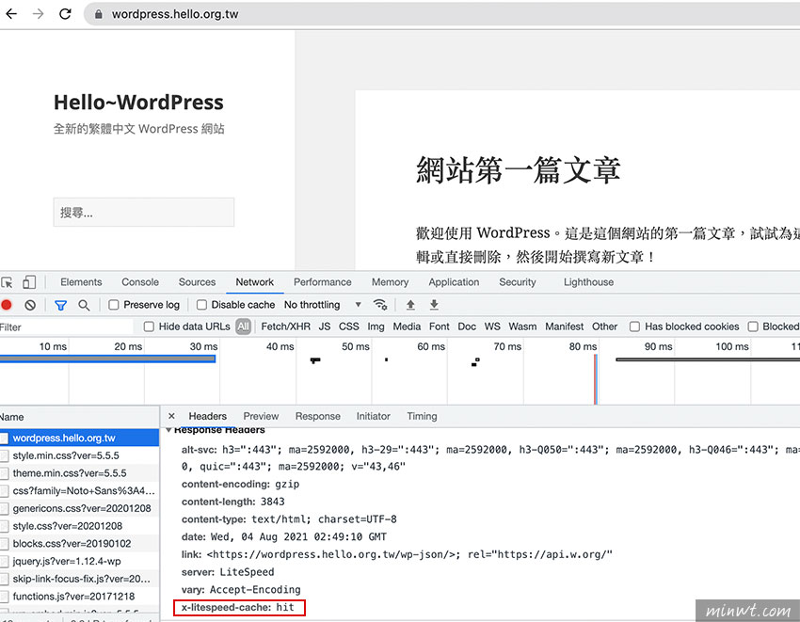Switch to the Initiator tab
Screen dimensions: 800x622
pyautogui.click(x=373, y=416)
